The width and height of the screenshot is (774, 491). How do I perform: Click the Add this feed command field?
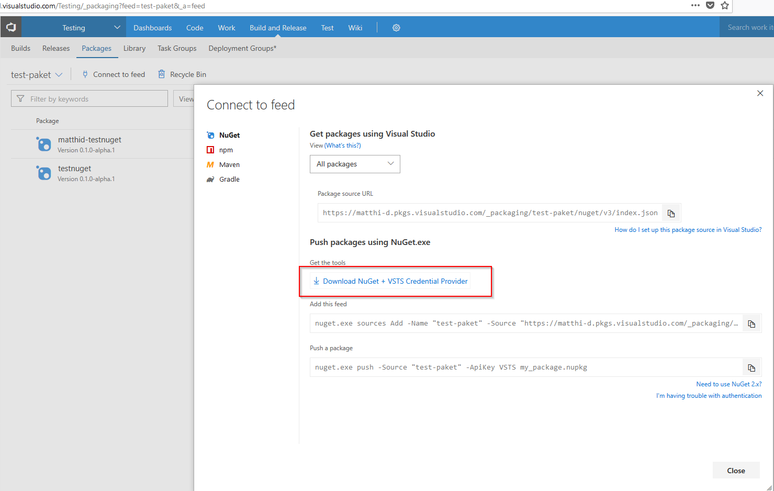point(526,323)
